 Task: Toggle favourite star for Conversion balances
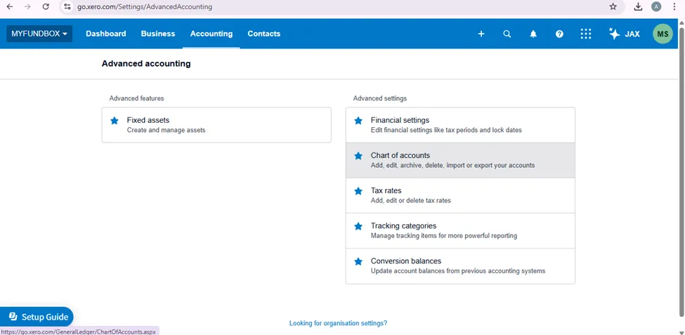[358, 261]
